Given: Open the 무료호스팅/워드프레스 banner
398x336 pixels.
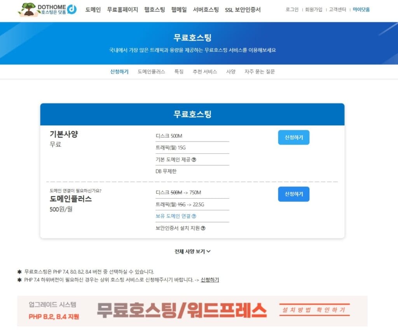Looking at the screenshot, I should click(192, 311).
